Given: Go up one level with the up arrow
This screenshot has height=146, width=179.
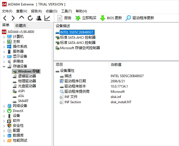Looking at the screenshot, I should coord(22,17).
